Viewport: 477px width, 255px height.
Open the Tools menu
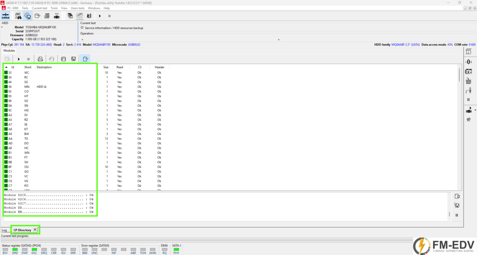54,8
